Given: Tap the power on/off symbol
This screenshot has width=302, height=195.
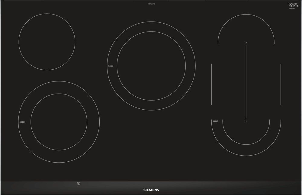Looking at the screenshot, I should coord(79,183).
